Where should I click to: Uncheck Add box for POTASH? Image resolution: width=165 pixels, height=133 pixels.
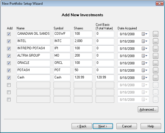pyautogui.click(x=9, y=70)
